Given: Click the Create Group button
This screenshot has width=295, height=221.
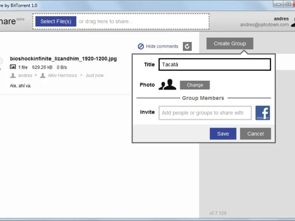Looking at the screenshot, I should pos(230,43).
